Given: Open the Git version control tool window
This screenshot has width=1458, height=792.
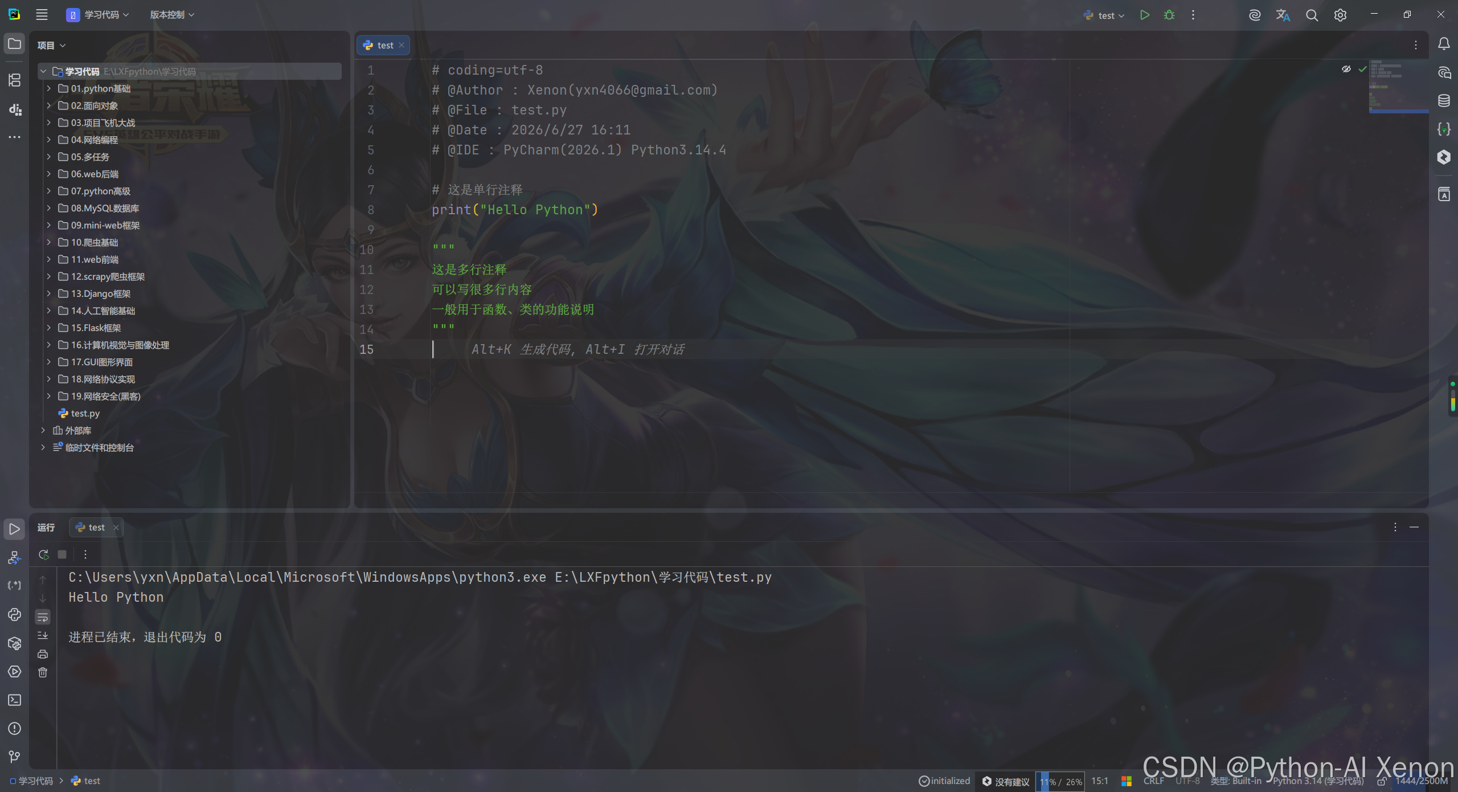Looking at the screenshot, I should pyautogui.click(x=15, y=757).
